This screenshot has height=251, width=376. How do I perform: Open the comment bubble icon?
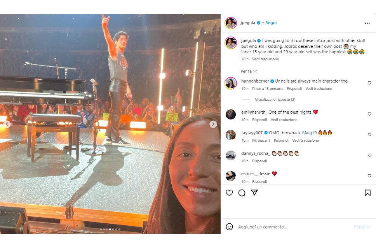pyautogui.click(x=242, y=193)
